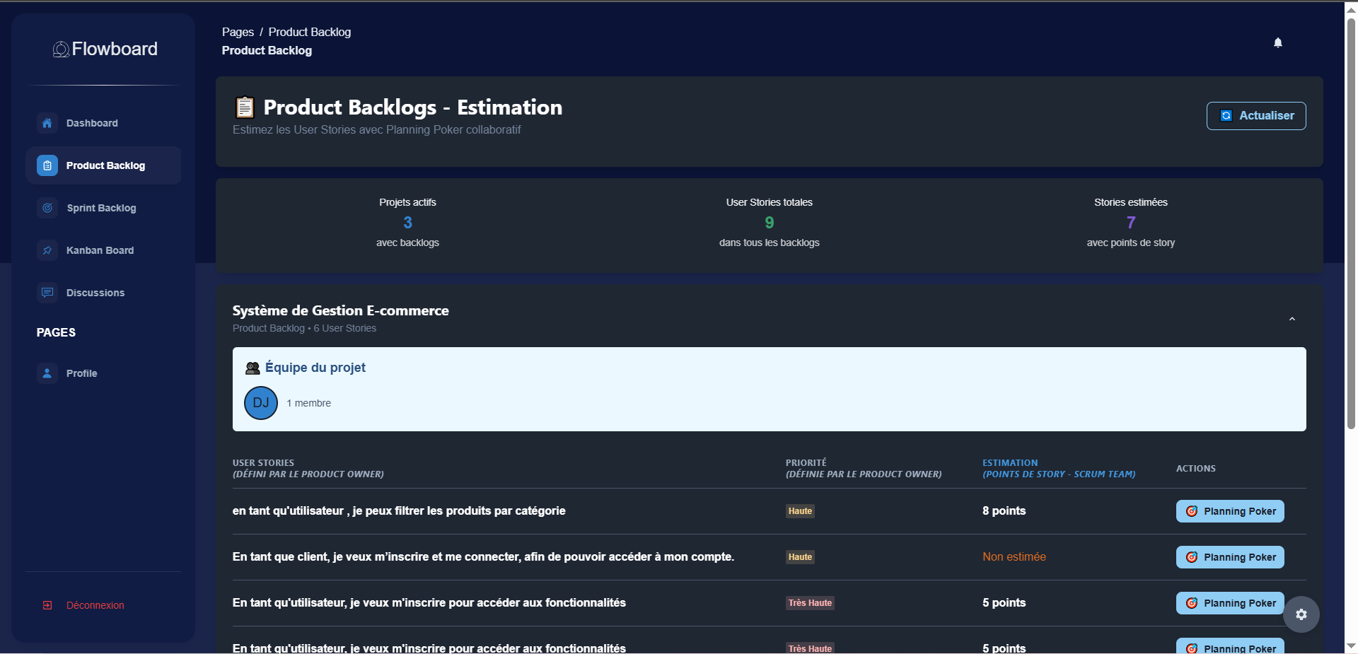
Task: Select Product Backlog in the sidebar
Action: click(103, 165)
